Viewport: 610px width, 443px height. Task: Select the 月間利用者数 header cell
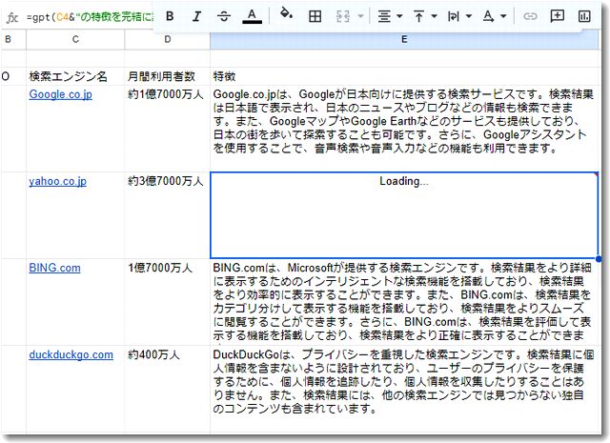(168, 76)
